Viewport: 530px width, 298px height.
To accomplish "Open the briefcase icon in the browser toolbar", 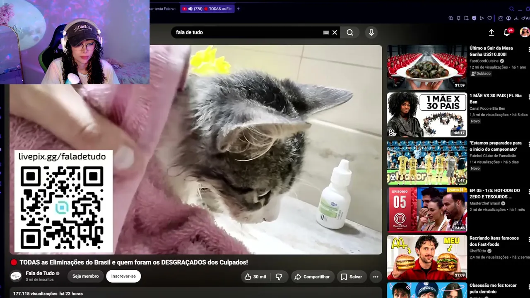I will [501, 18].
